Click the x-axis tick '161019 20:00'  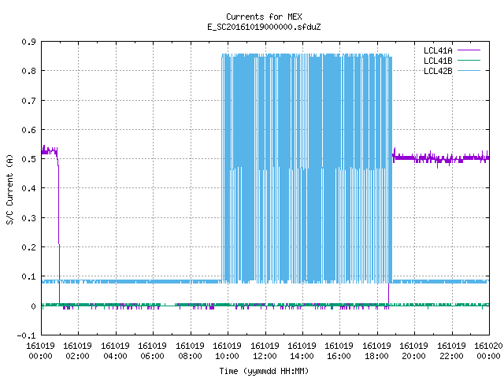point(413,351)
